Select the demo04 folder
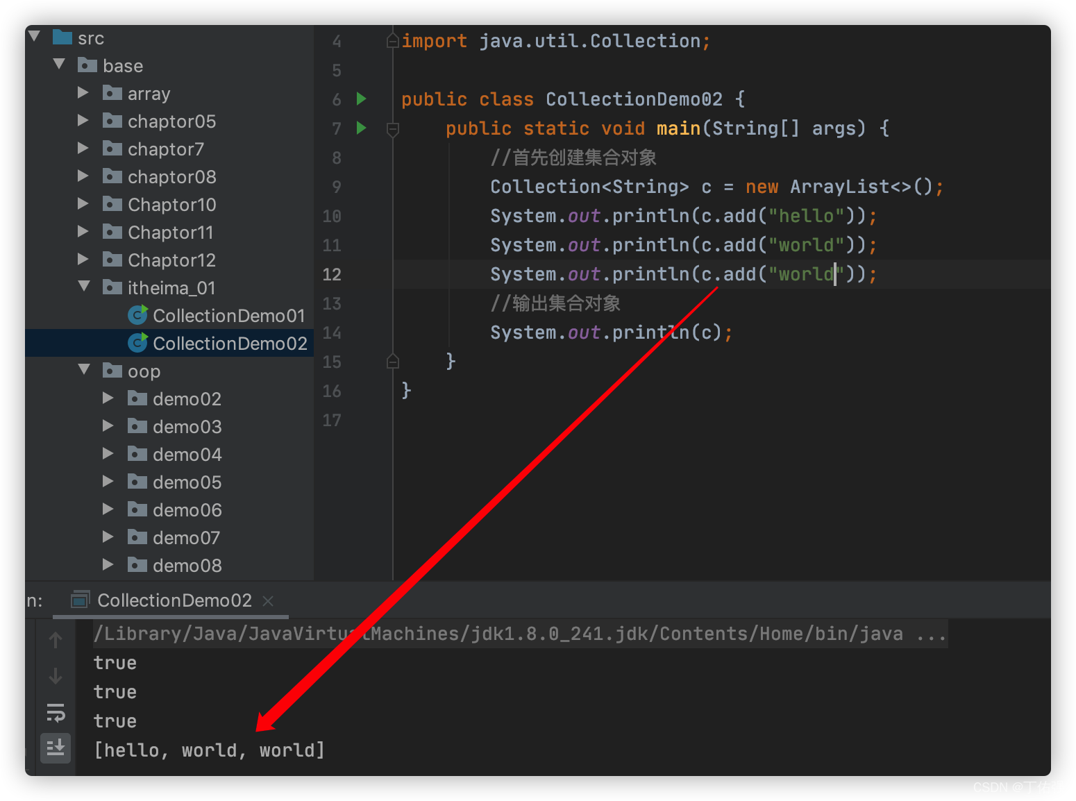Viewport: 1076px width, 801px height. (187, 455)
